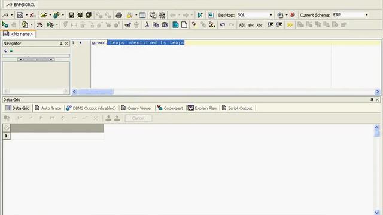Expand the connection icon dropdown arrow
Image resolution: width=383 pixels, height=215 pixels.
coord(12,15)
